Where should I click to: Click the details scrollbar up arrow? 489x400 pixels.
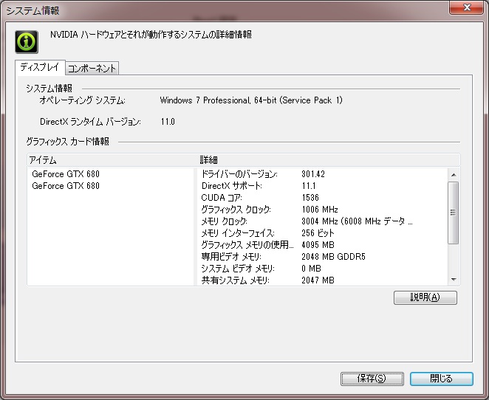pos(454,175)
